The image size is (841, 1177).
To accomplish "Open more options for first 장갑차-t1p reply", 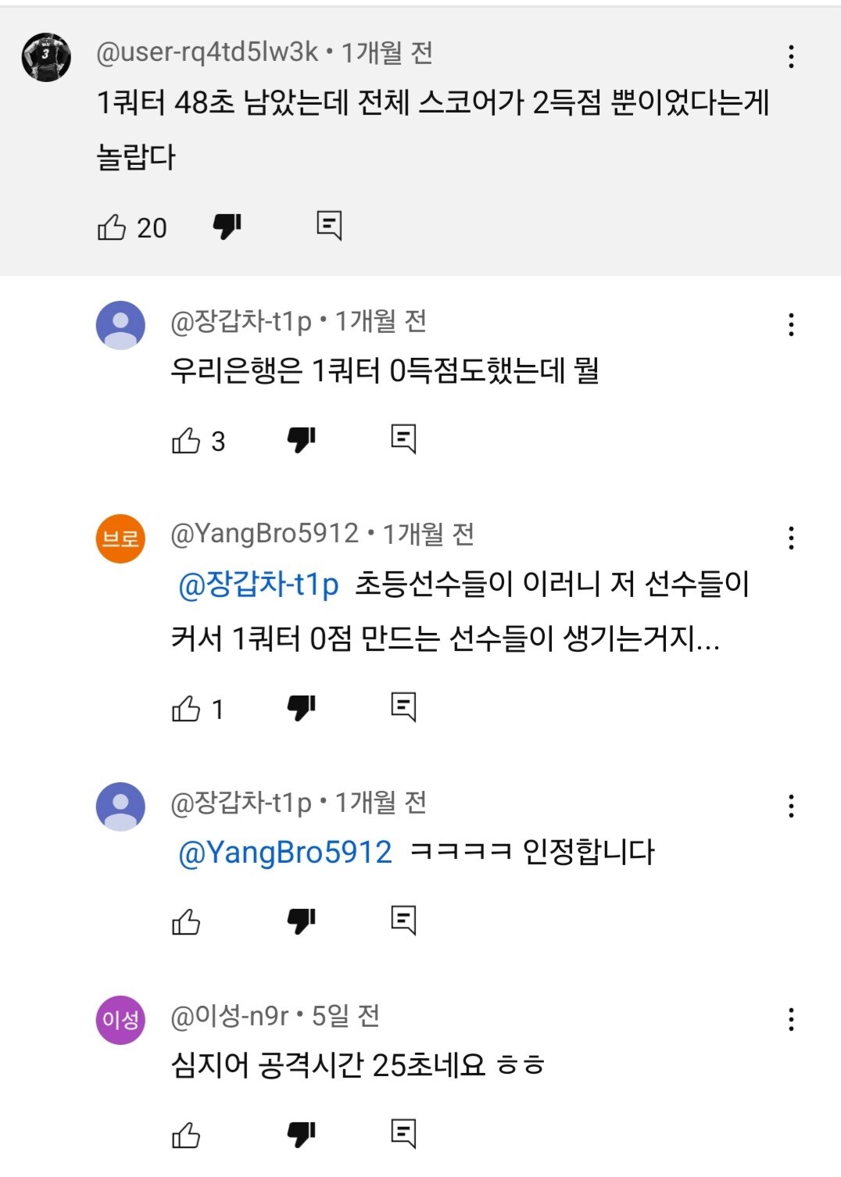I will 791,324.
